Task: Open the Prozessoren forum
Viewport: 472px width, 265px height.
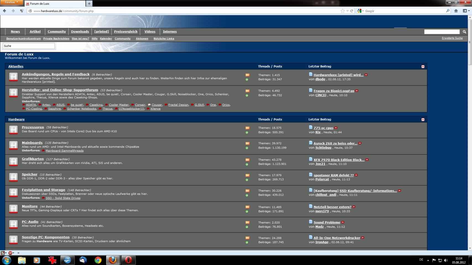Action: [x=33, y=127]
